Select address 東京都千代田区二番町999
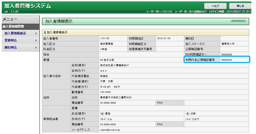This screenshot has width=256, height=134. pos(116,97)
